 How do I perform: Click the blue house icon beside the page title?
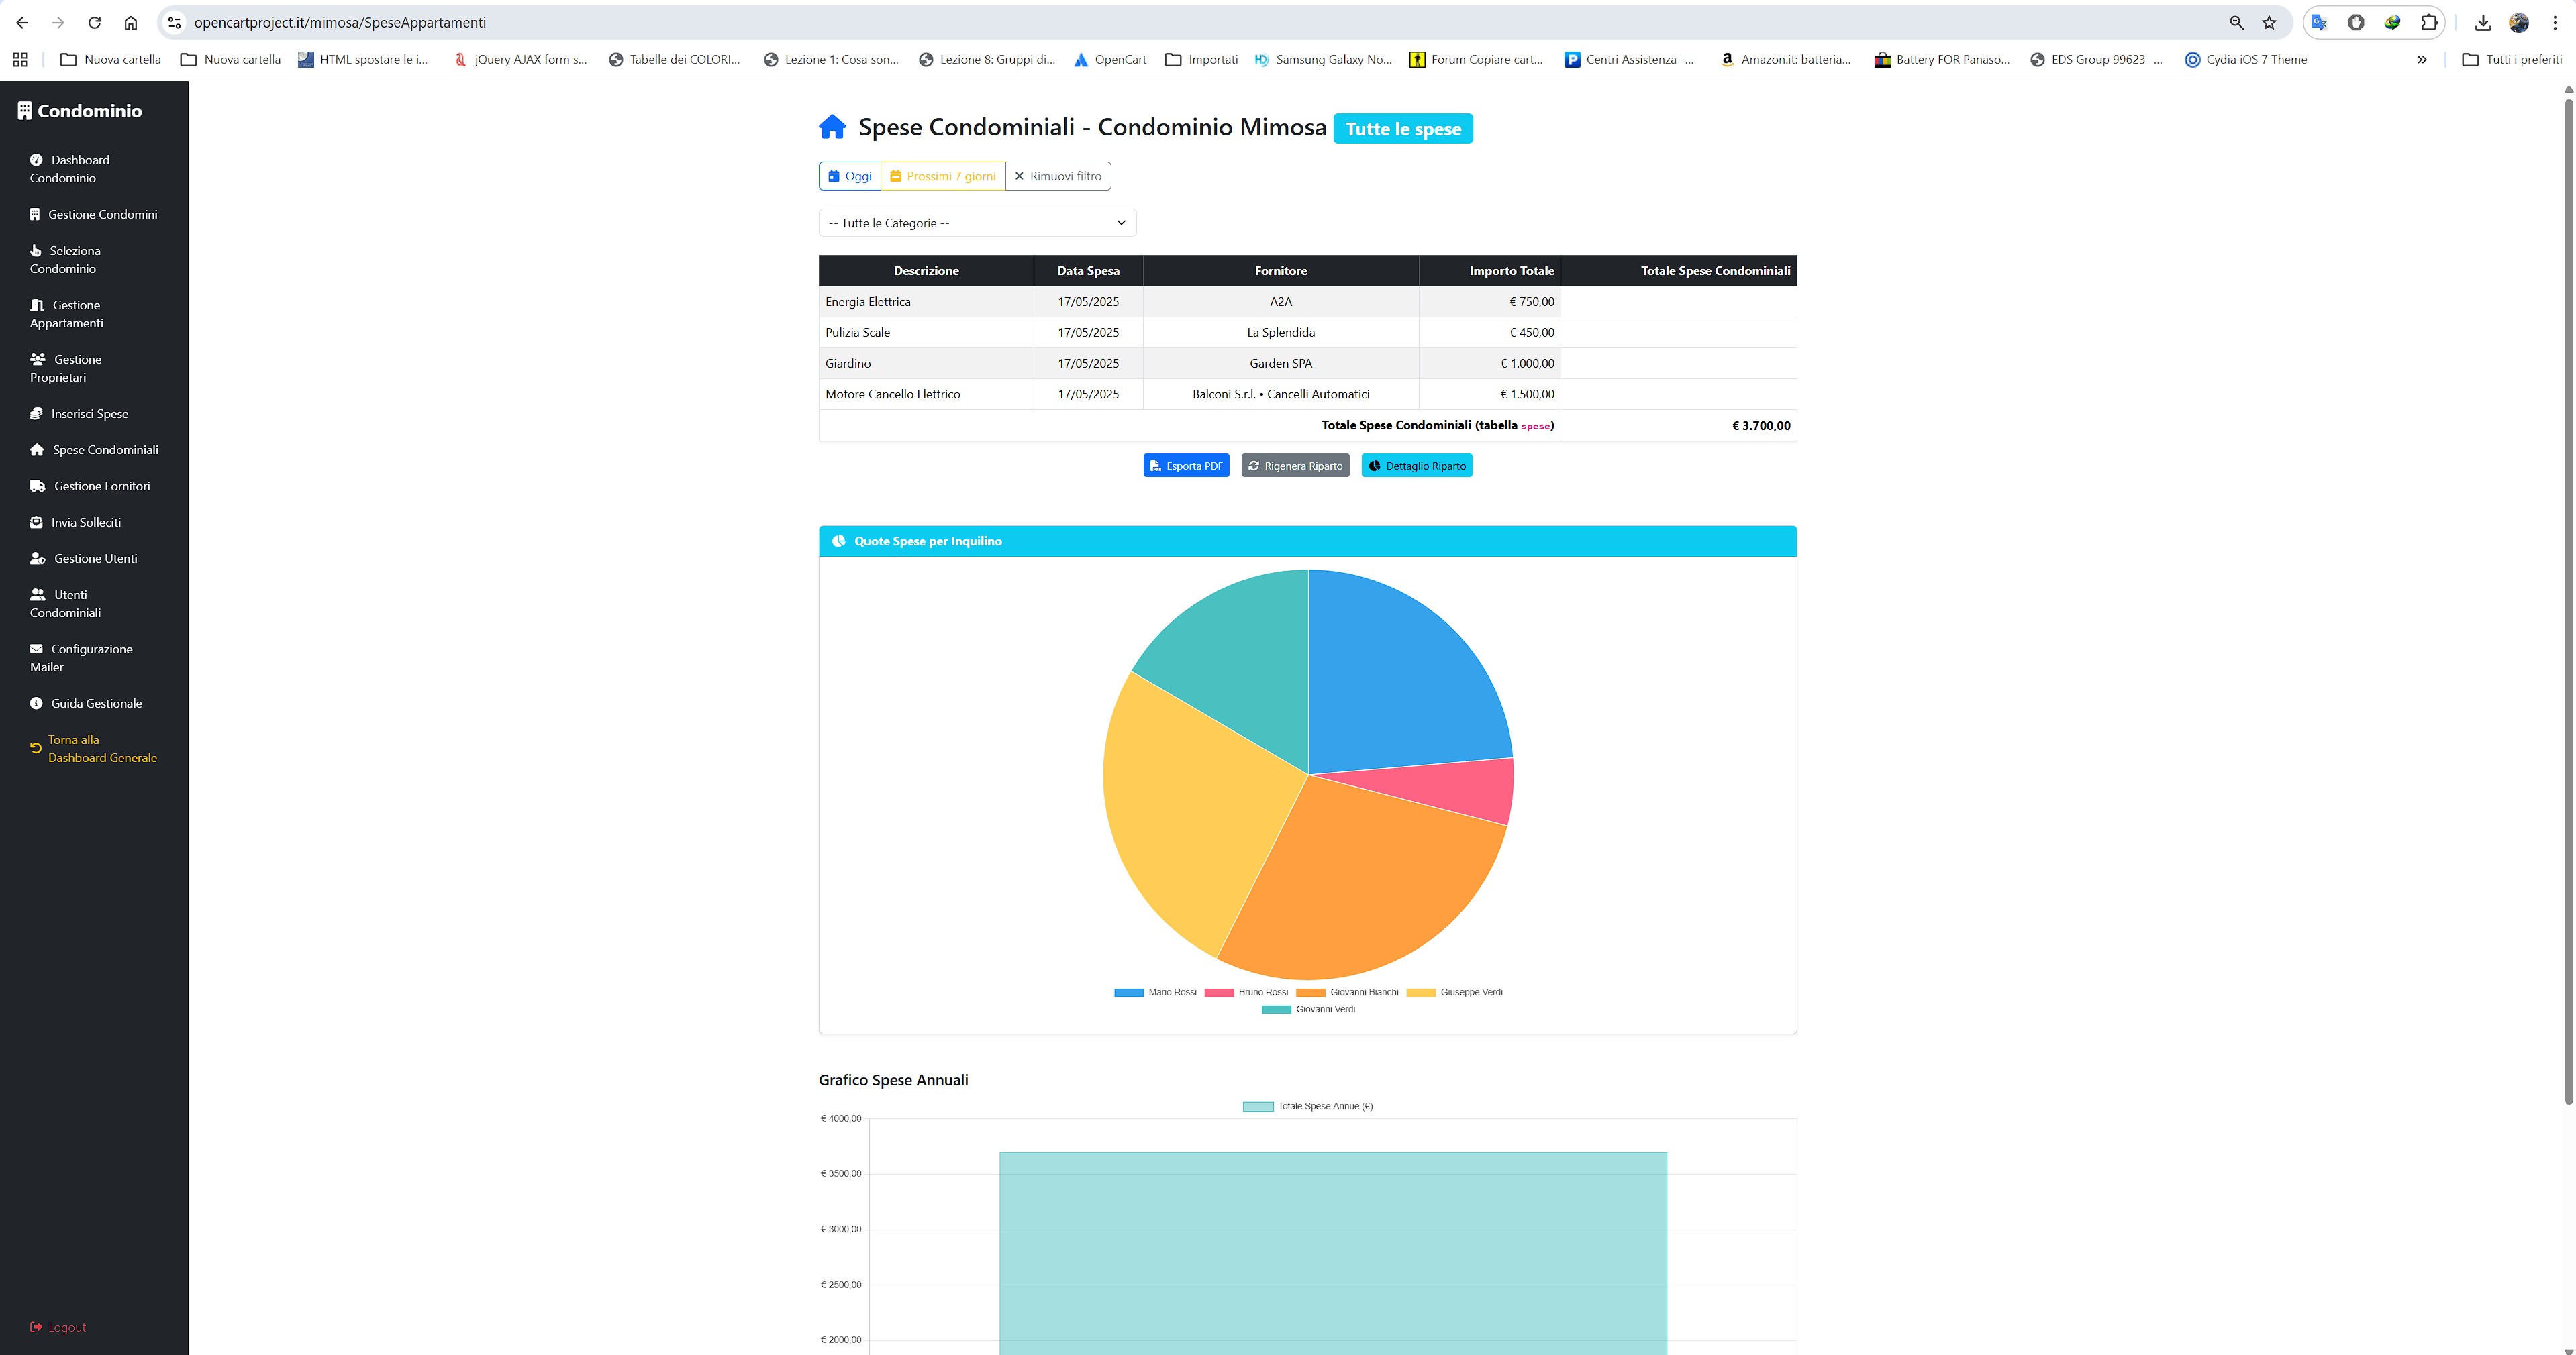pos(832,128)
